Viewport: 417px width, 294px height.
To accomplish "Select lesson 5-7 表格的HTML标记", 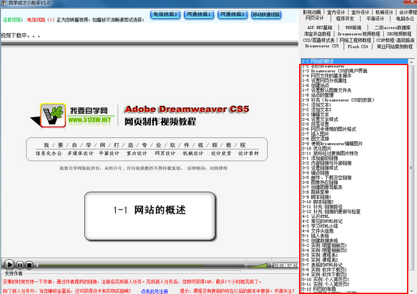I will (x=355, y=265).
